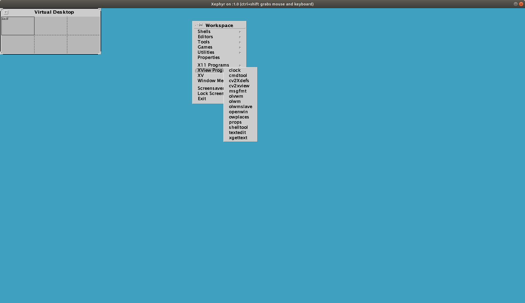Expand the Utilities submenu arrow
The width and height of the screenshot is (525, 303).
tap(240, 53)
